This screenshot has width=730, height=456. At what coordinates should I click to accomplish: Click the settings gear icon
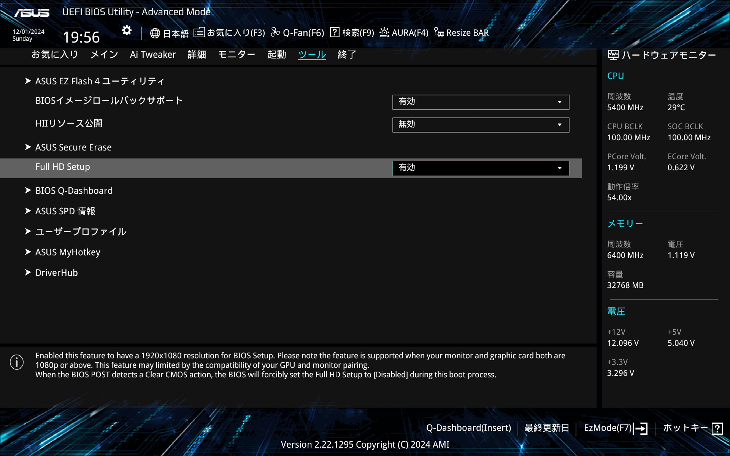127,30
